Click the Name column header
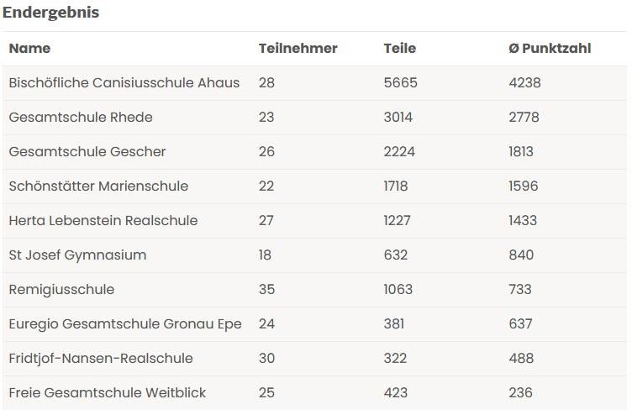632x415 pixels. point(29,49)
